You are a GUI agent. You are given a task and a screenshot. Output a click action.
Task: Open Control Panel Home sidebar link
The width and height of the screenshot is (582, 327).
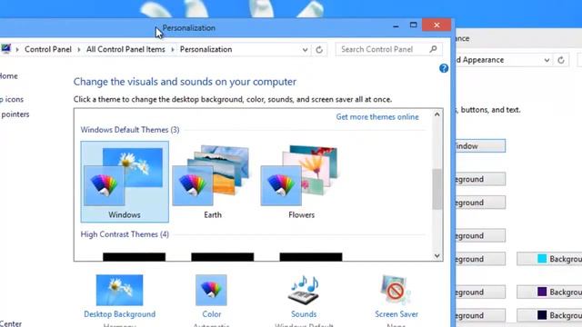pyautogui.click(x=9, y=76)
